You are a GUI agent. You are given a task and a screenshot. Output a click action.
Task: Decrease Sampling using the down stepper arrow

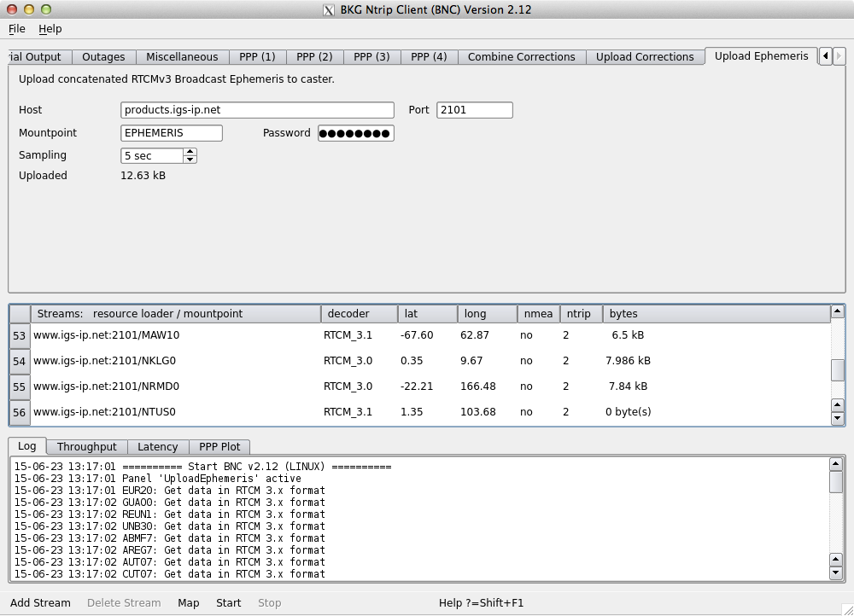tap(190, 160)
